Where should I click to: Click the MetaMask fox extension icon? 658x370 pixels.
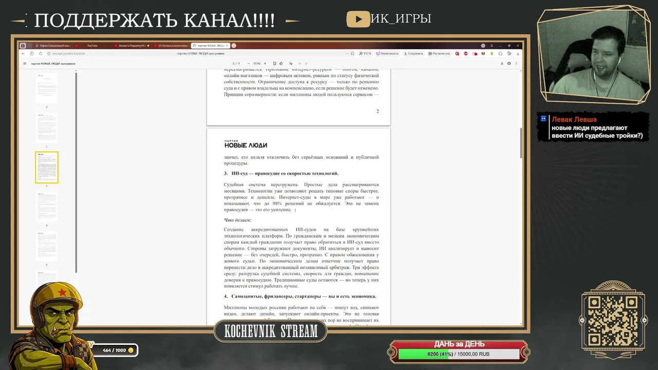[x=483, y=53]
